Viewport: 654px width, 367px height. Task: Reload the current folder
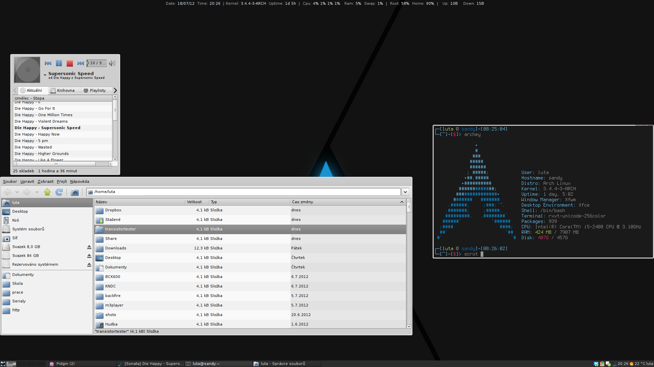pyautogui.click(x=59, y=192)
